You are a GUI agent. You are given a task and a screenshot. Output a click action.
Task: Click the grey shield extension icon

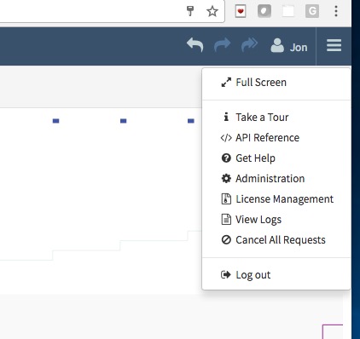264,11
